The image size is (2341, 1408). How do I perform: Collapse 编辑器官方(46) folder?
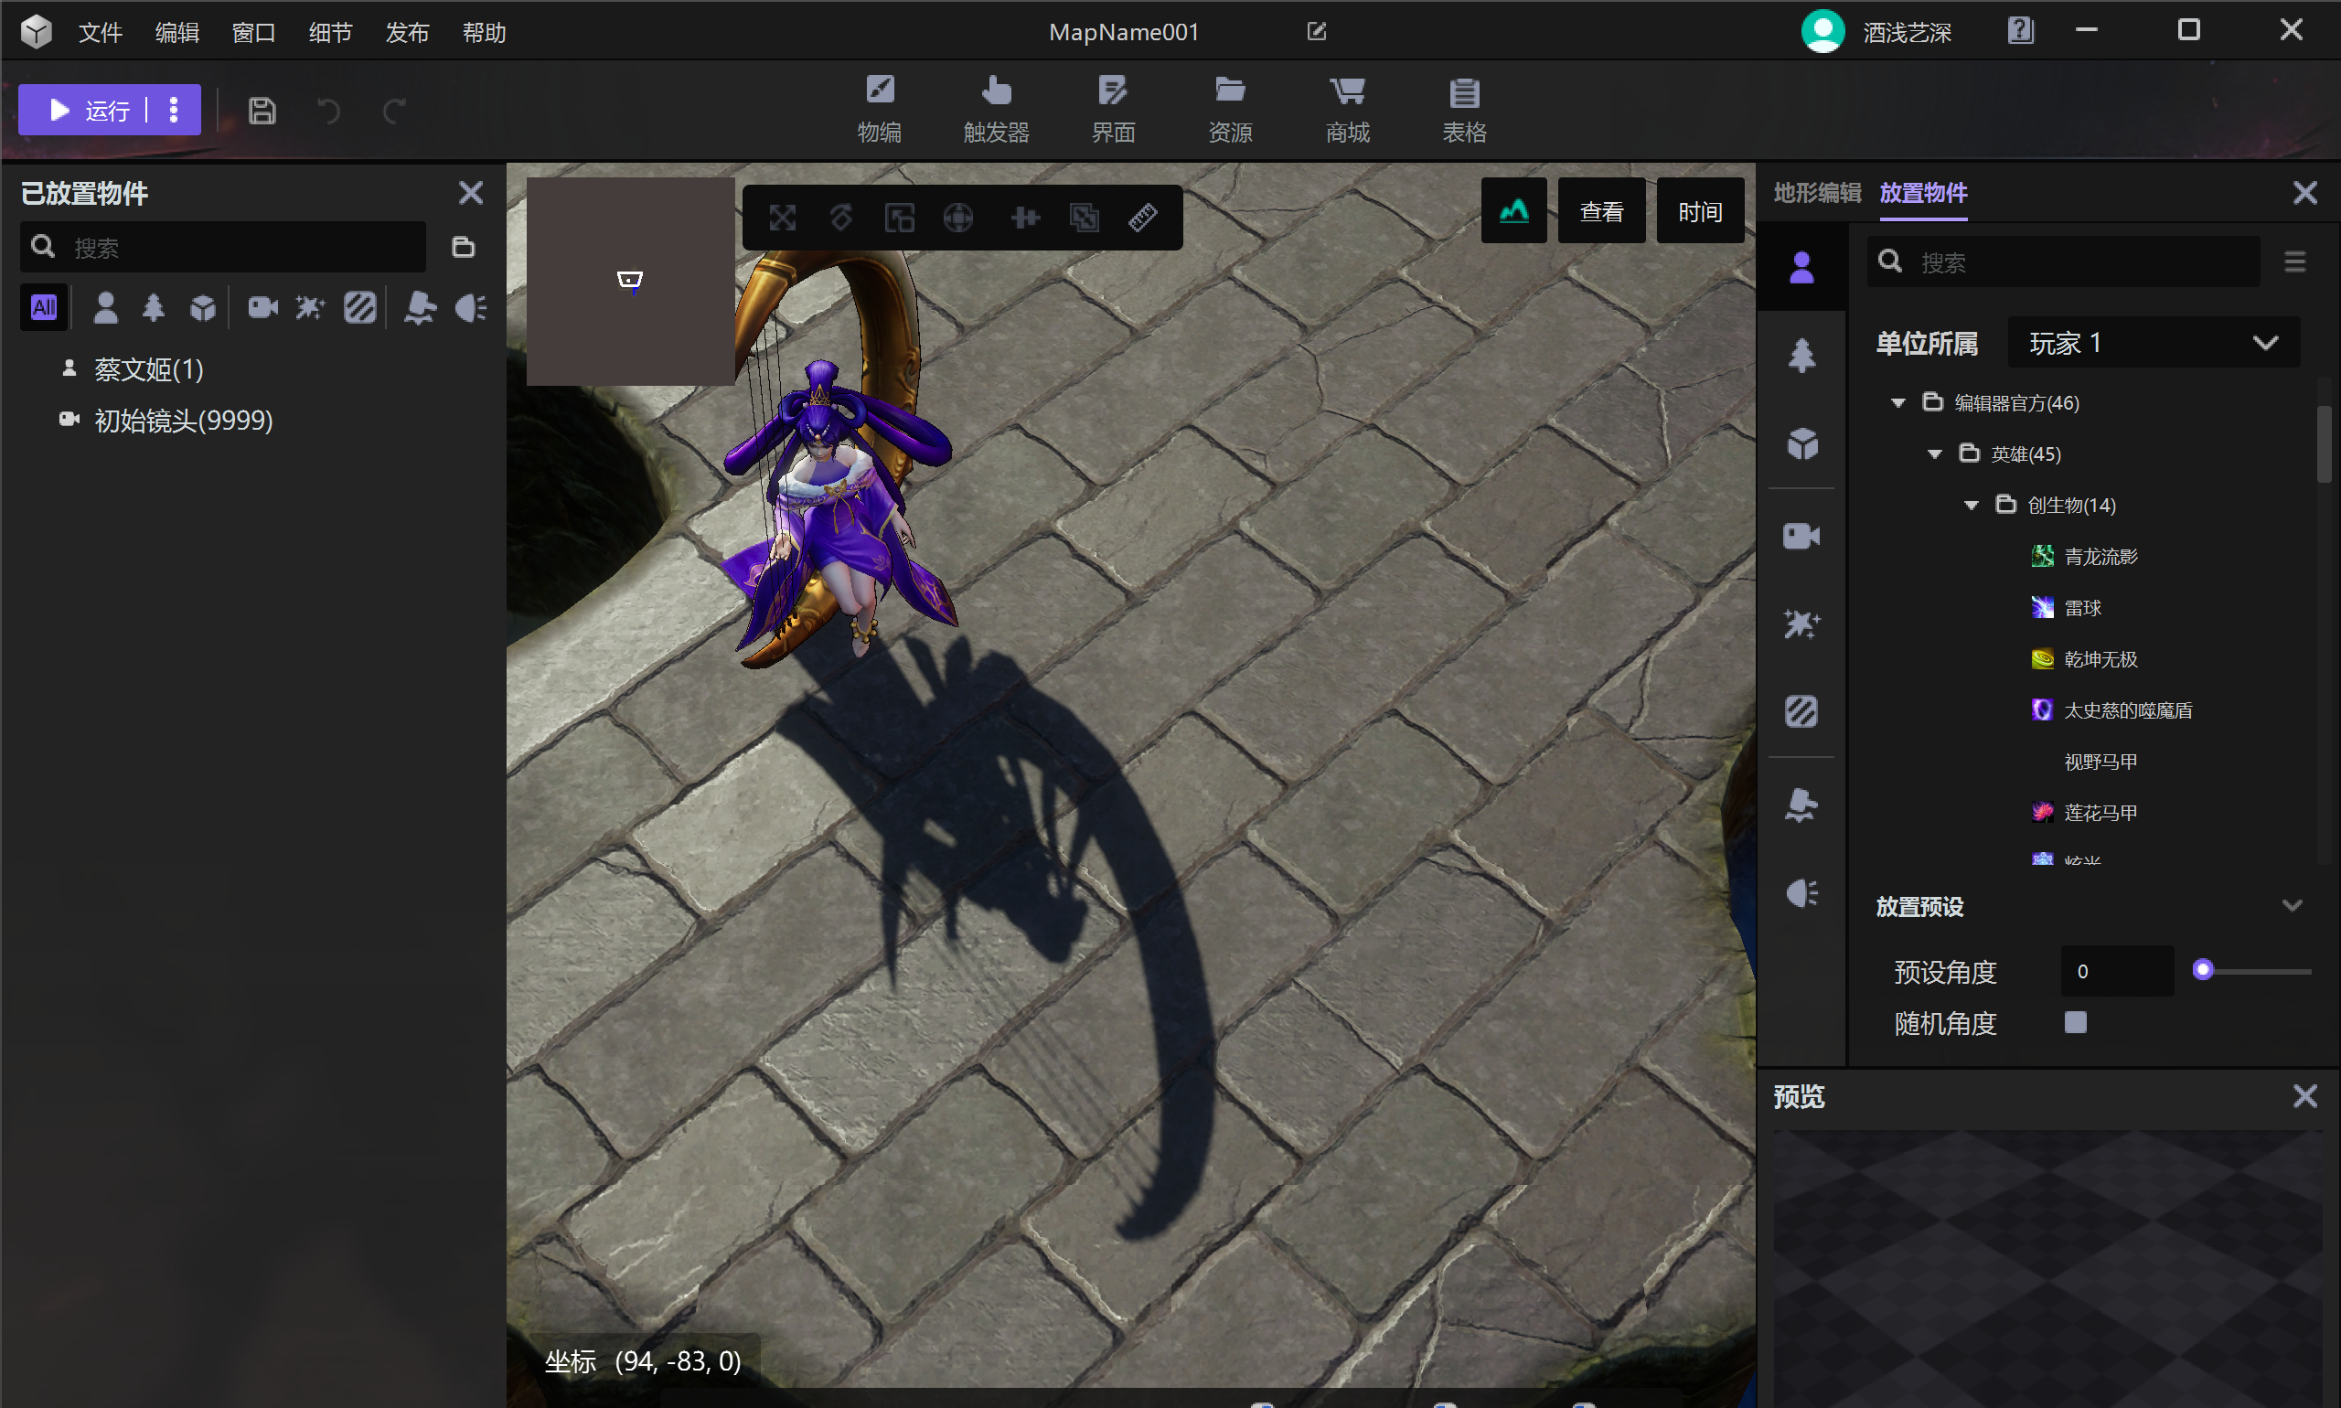tap(1897, 403)
